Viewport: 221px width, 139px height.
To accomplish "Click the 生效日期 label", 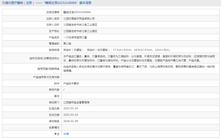I will [54, 115].
